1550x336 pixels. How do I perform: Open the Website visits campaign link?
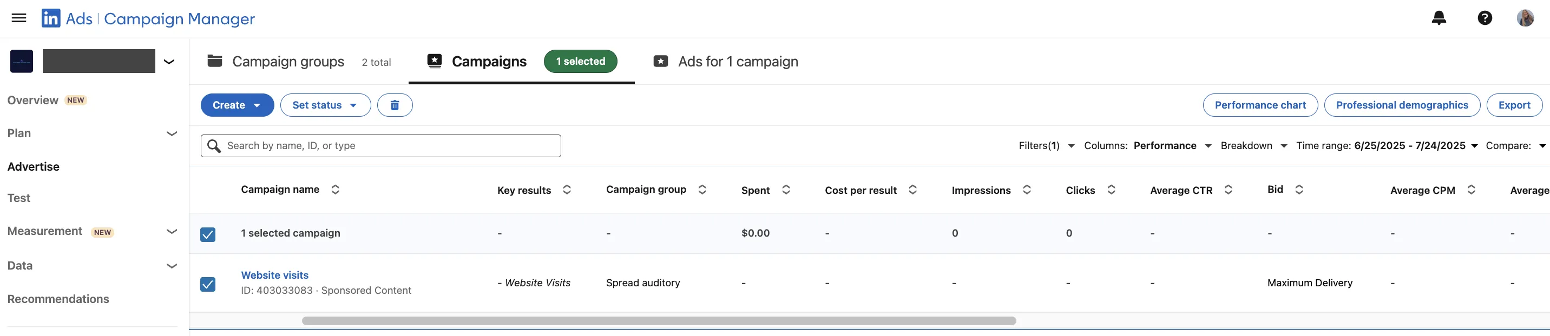point(274,275)
